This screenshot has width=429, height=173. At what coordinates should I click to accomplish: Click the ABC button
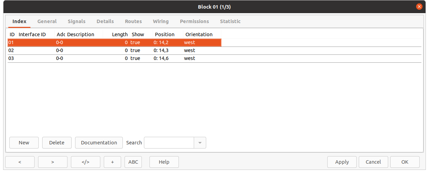click(x=133, y=162)
